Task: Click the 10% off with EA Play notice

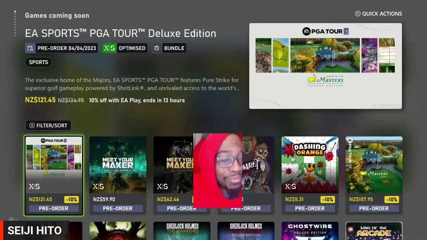Action: pyautogui.click(x=137, y=100)
